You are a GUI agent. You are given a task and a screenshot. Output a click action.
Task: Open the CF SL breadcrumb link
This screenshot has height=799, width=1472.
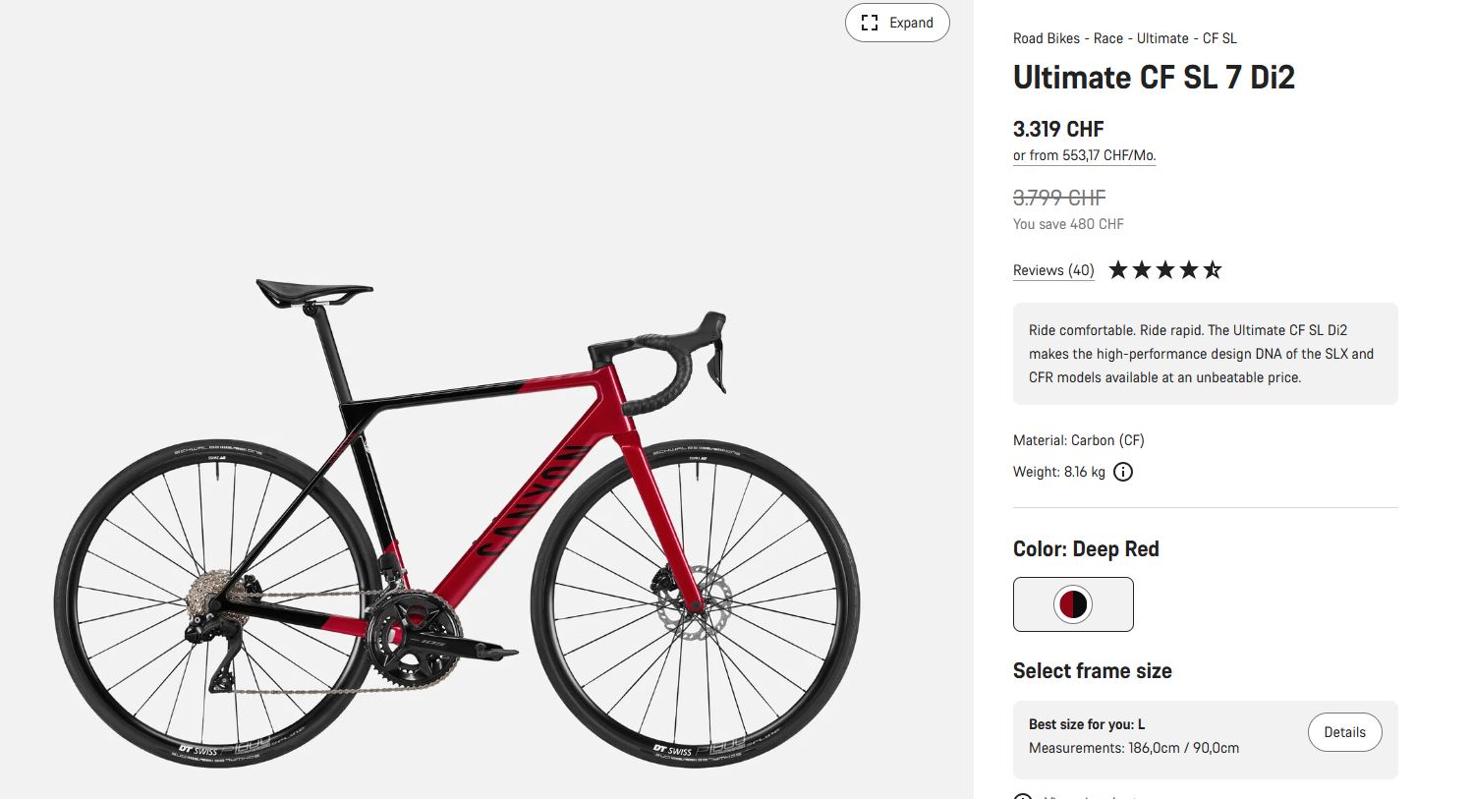pyautogui.click(x=1219, y=38)
